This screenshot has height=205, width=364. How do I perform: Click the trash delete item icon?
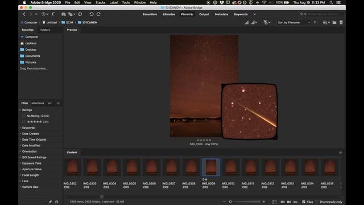coord(341,23)
